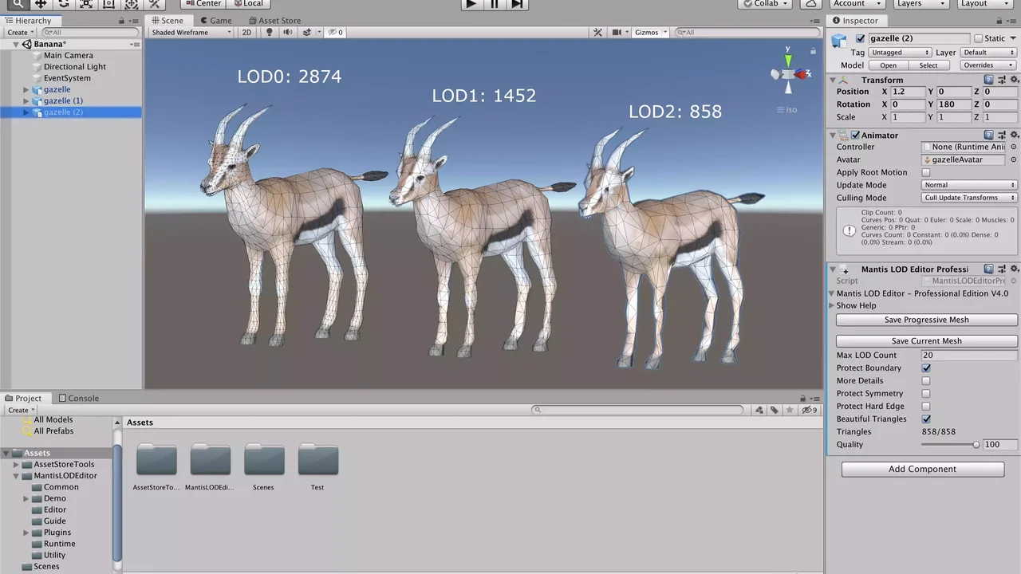Enable More Details checkbox
1021x574 pixels.
click(926, 381)
